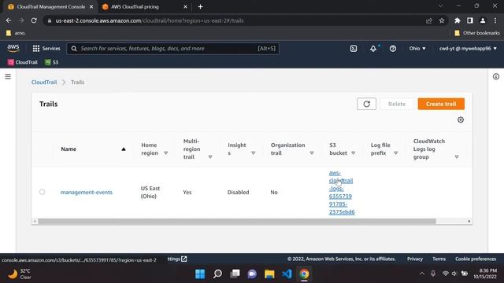Open the AWS logo home link
This screenshot has width=504, height=283.
(13, 49)
